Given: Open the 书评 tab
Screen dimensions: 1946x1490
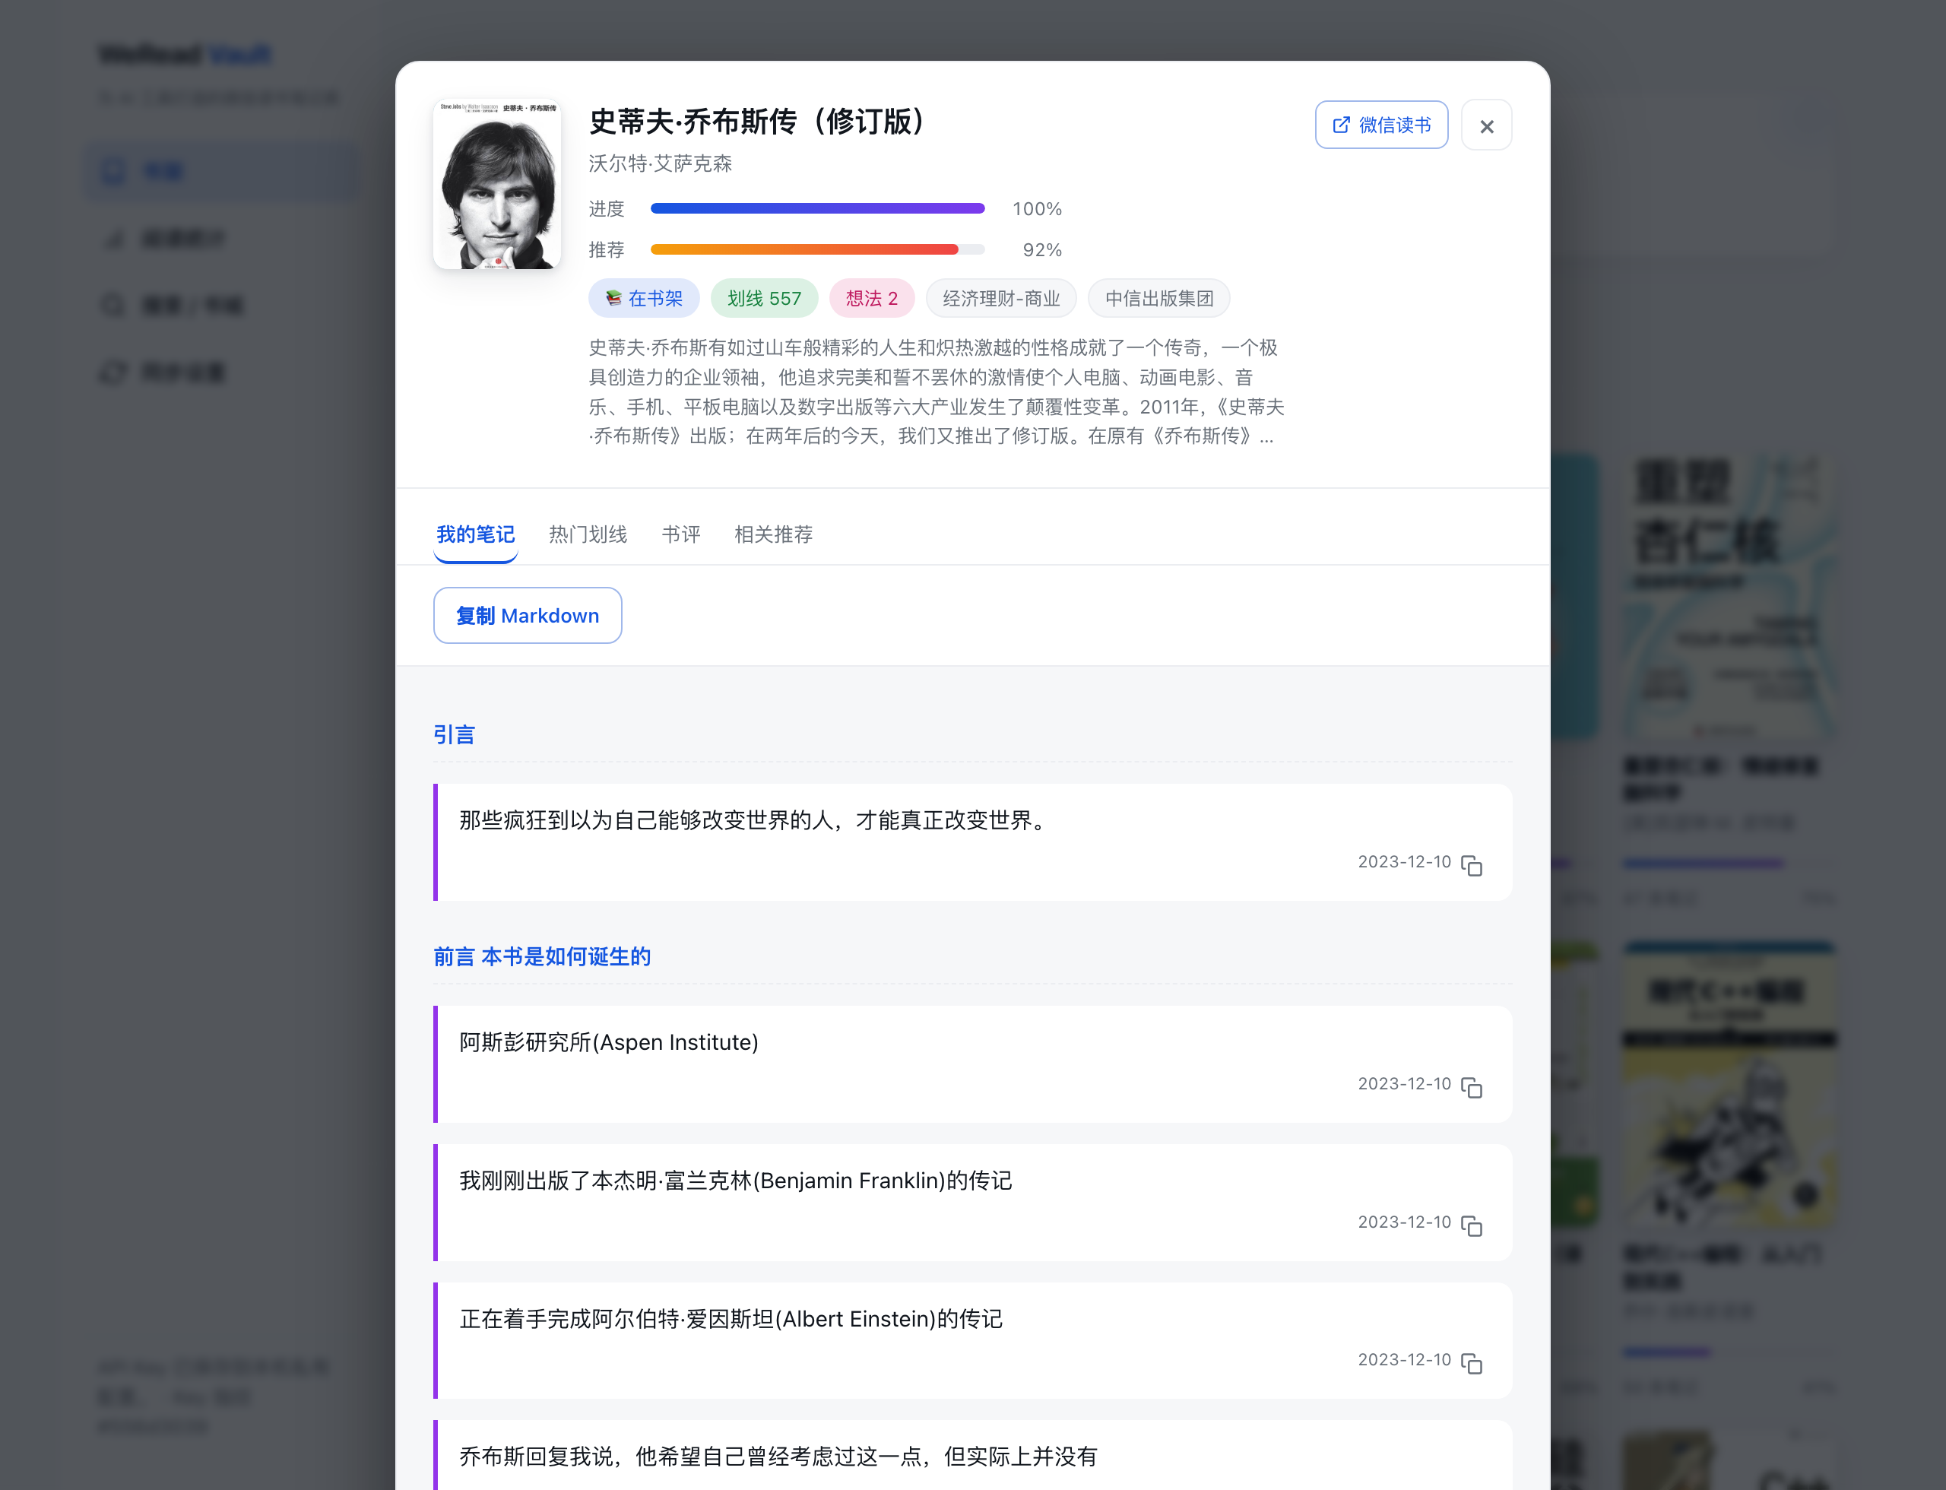Looking at the screenshot, I should (681, 535).
